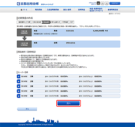Select the 1年 deposit term radio
This screenshot has width=135, height=127.
coord(19,77)
